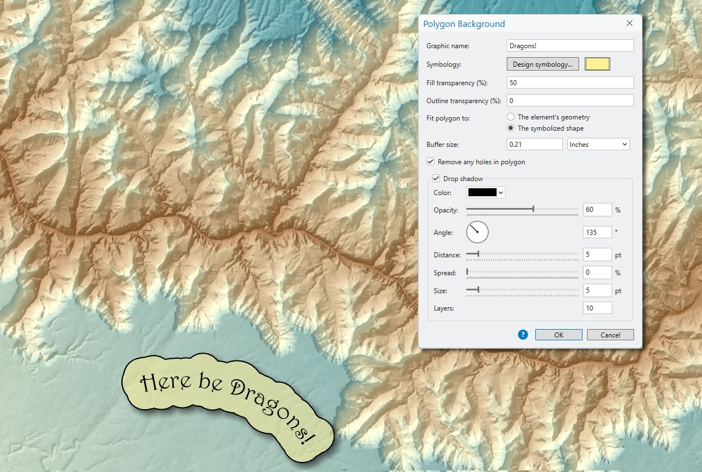
Task: Click the Outline transparency input field
Action: point(570,100)
